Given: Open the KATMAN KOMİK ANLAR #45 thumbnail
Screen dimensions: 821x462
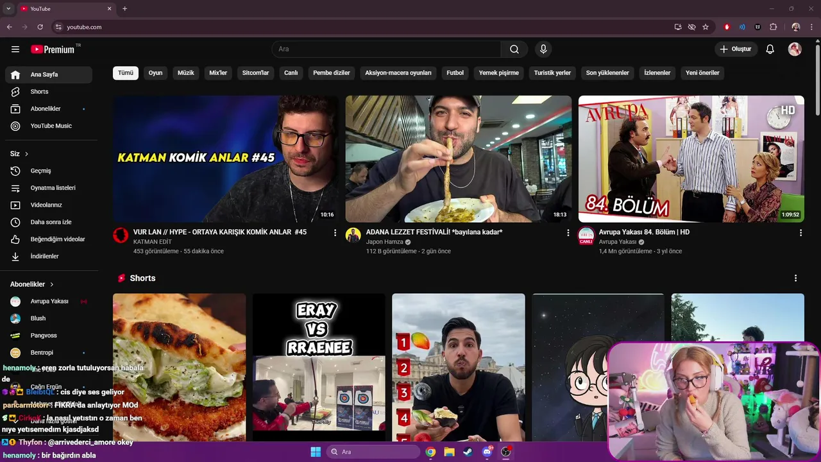Looking at the screenshot, I should click(226, 159).
